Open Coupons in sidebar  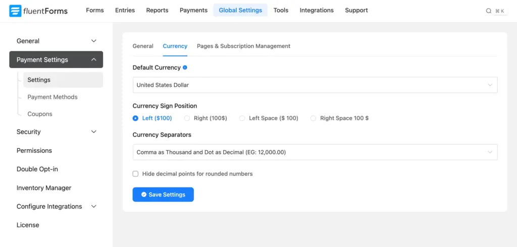click(40, 114)
